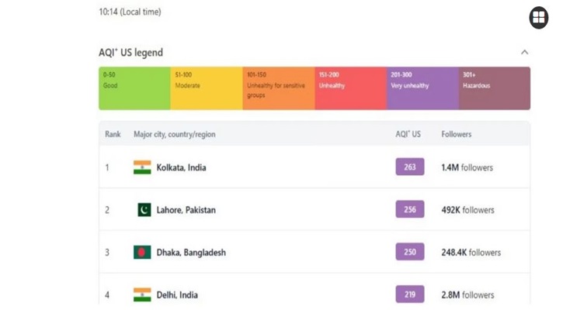This screenshot has height=310, width=563.
Task: Click the Bangladesh flag beside Dhaka
Action: [x=142, y=253]
